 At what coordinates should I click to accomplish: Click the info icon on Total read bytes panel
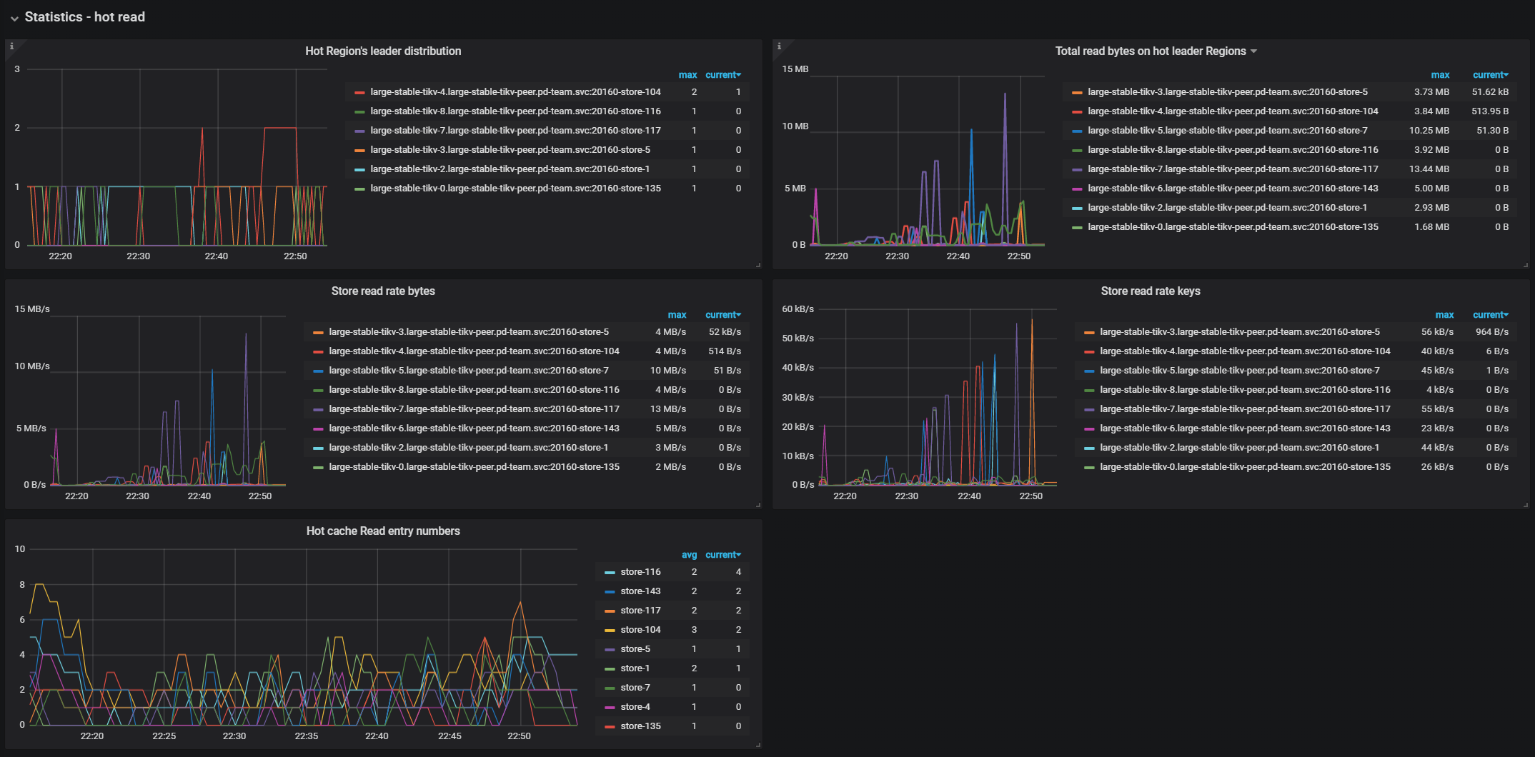point(779,45)
